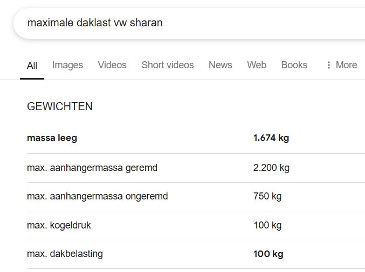This screenshot has width=365, height=272.
Task: Click 'max. aanhangermassa geremd' label
Action: [92, 168]
